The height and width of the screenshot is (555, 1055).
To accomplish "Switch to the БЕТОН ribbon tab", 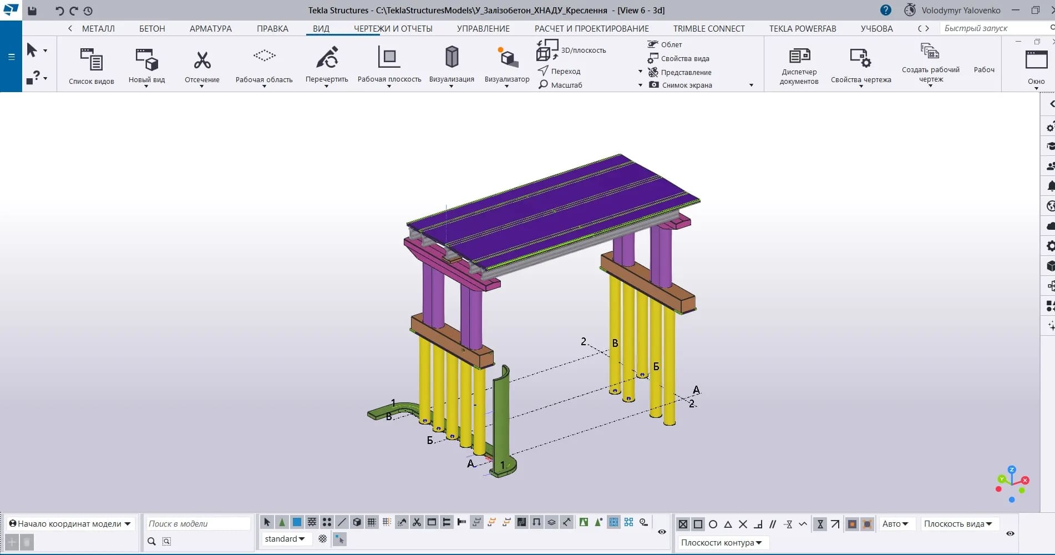I will (x=152, y=29).
